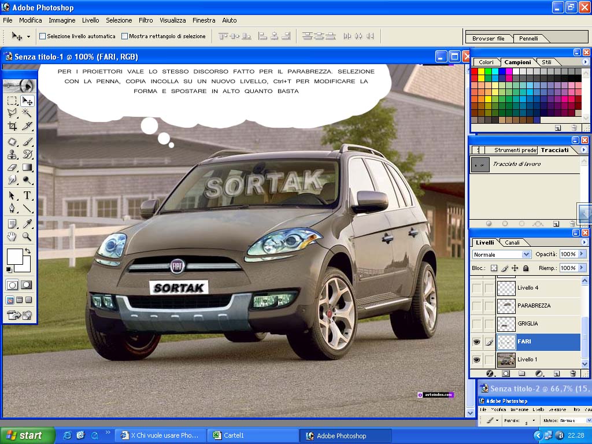Click the trash icon in Livelli panel
The image size is (592, 444).
(x=573, y=373)
